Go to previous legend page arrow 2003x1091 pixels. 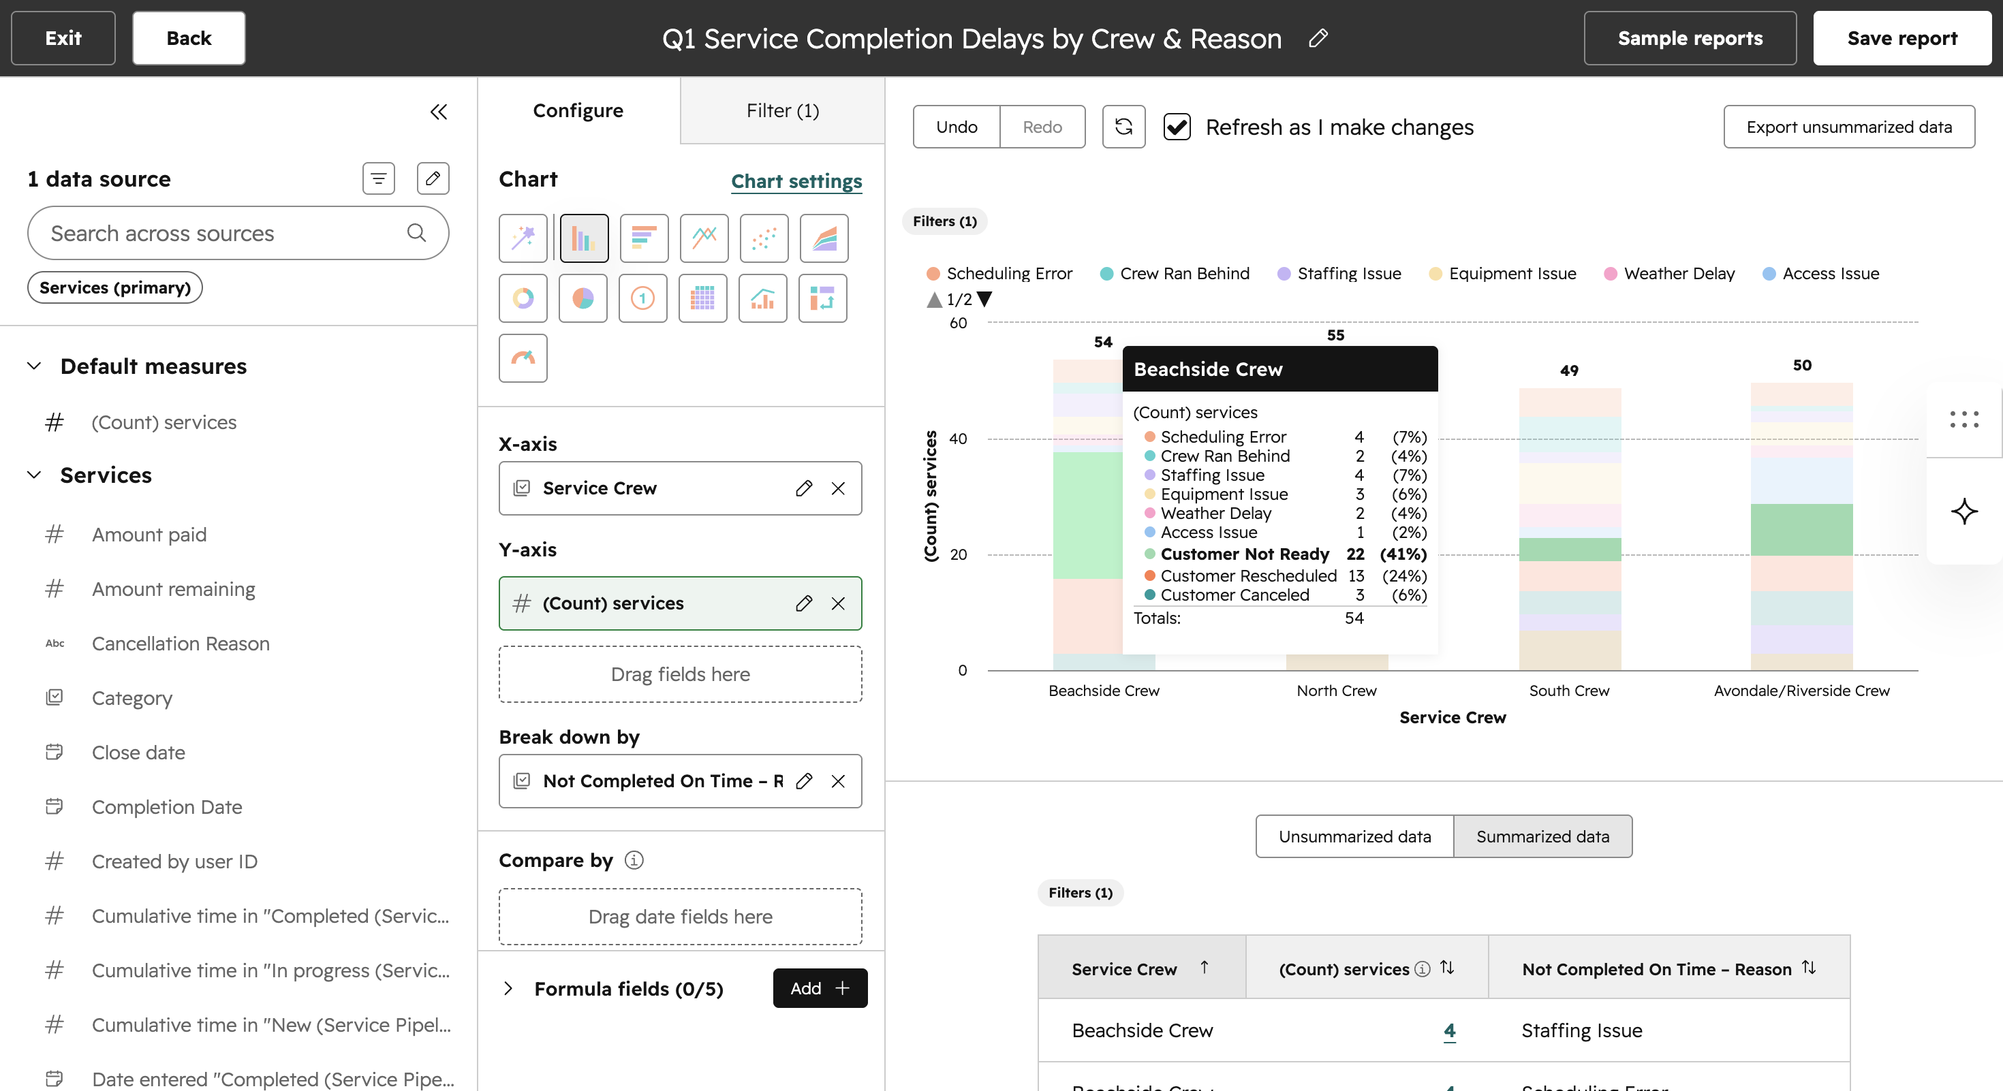[x=935, y=299]
